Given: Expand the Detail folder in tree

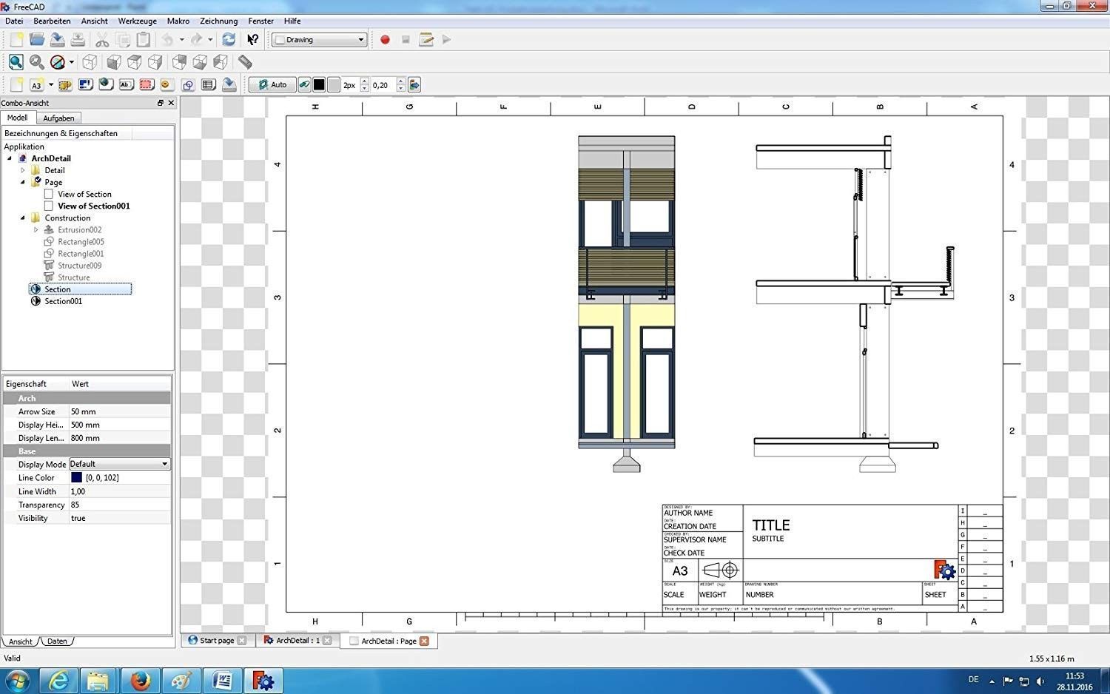Looking at the screenshot, I should [x=23, y=170].
